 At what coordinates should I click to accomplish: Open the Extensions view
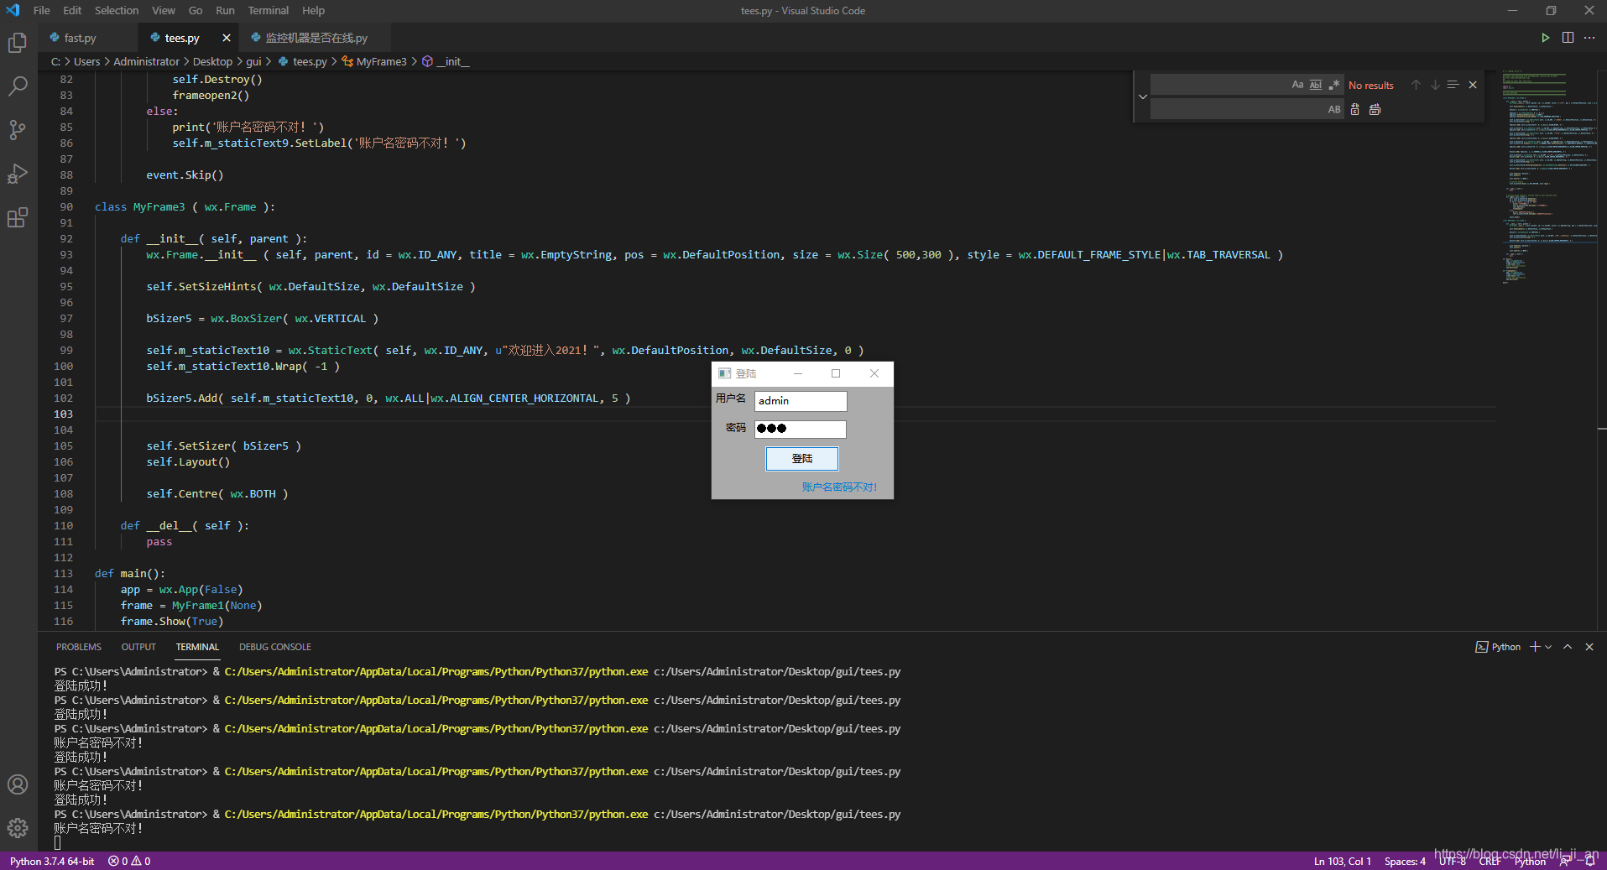tap(18, 217)
